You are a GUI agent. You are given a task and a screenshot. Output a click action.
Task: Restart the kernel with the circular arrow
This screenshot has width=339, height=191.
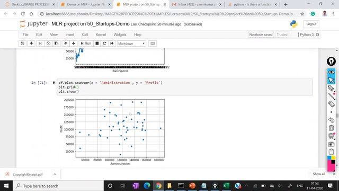pyautogui.click(x=104, y=44)
